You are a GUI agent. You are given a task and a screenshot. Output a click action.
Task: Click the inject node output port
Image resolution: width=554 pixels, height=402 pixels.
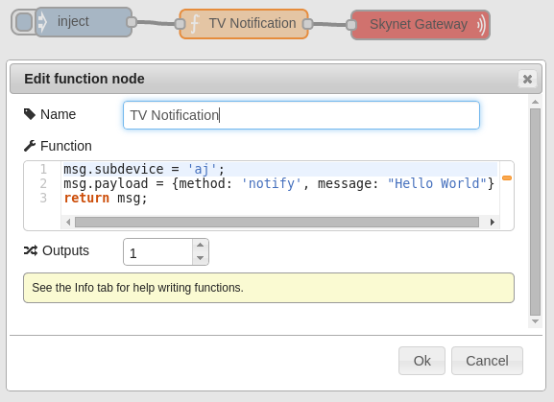click(x=132, y=22)
